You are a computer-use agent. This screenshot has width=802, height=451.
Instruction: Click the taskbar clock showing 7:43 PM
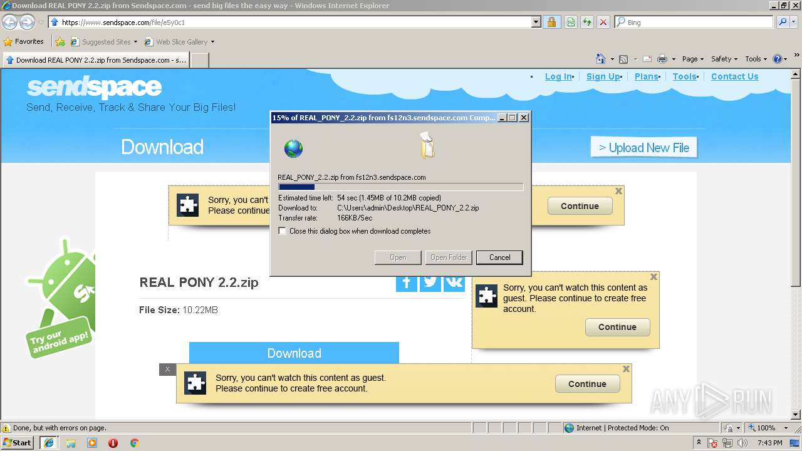coord(769,443)
